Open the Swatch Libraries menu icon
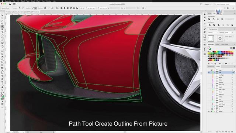The image size is (236, 133). click(x=209, y=64)
